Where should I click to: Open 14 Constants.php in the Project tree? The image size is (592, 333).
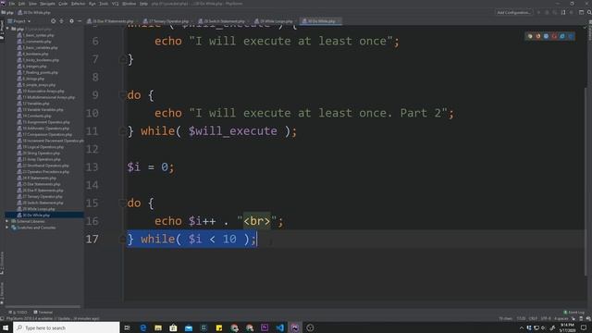pos(34,116)
